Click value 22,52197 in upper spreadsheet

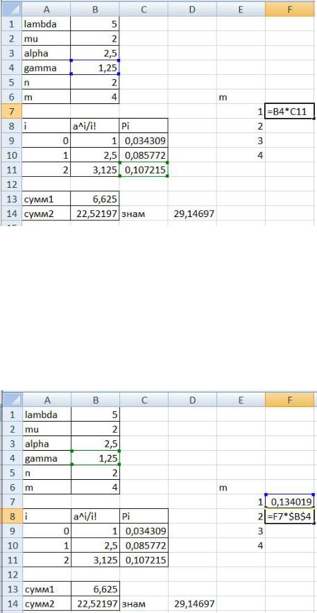click(95, 214)
